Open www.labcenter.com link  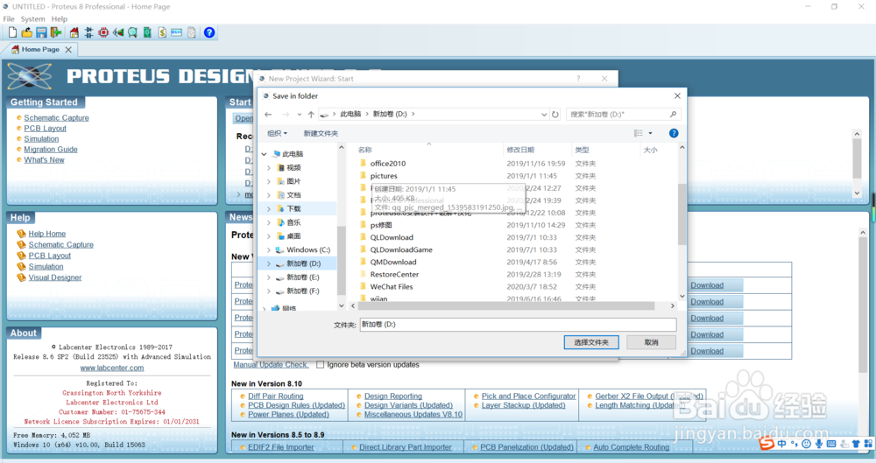click(x=112, y=368)
